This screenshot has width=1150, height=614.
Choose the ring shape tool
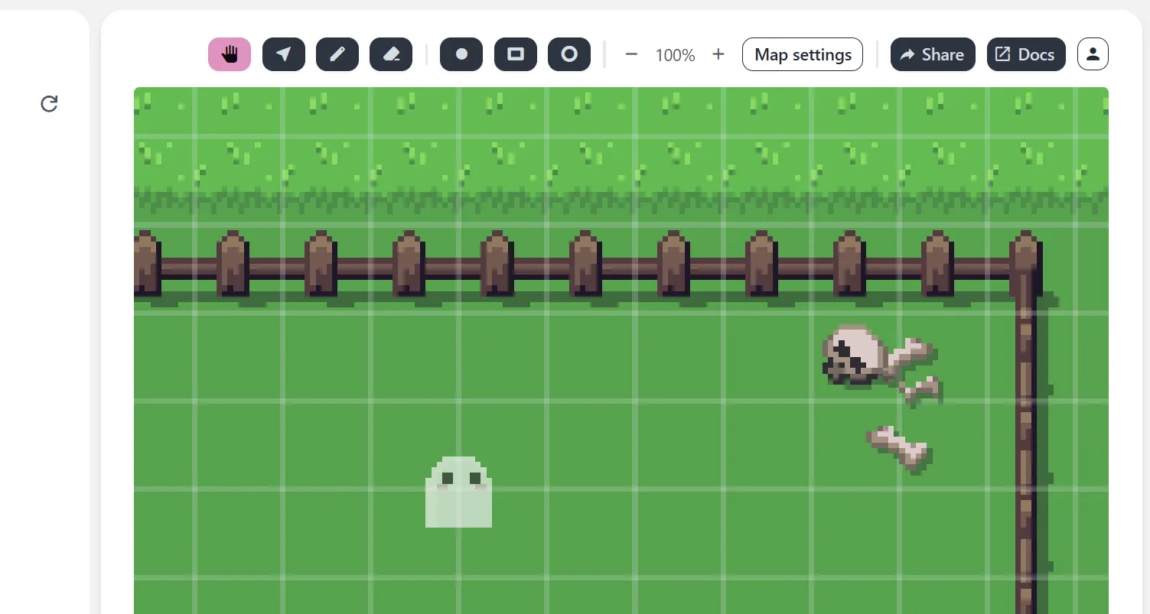tap(569, 54)
